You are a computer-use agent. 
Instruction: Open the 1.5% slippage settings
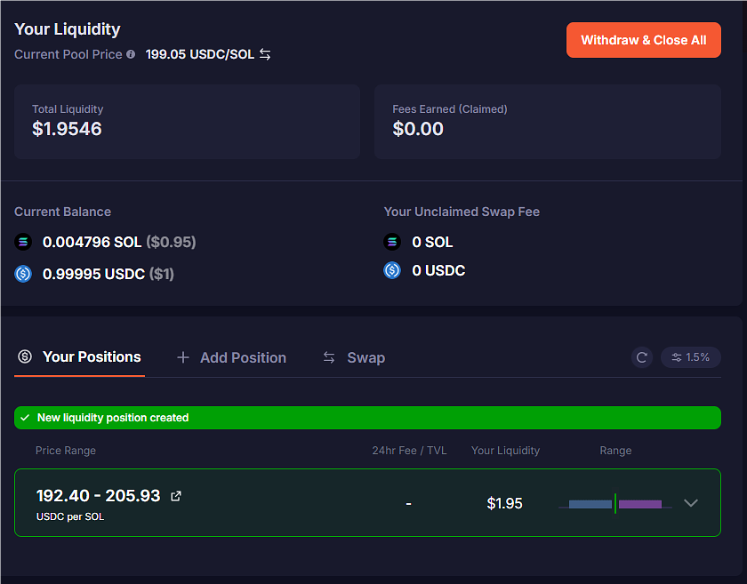(690, 357)
